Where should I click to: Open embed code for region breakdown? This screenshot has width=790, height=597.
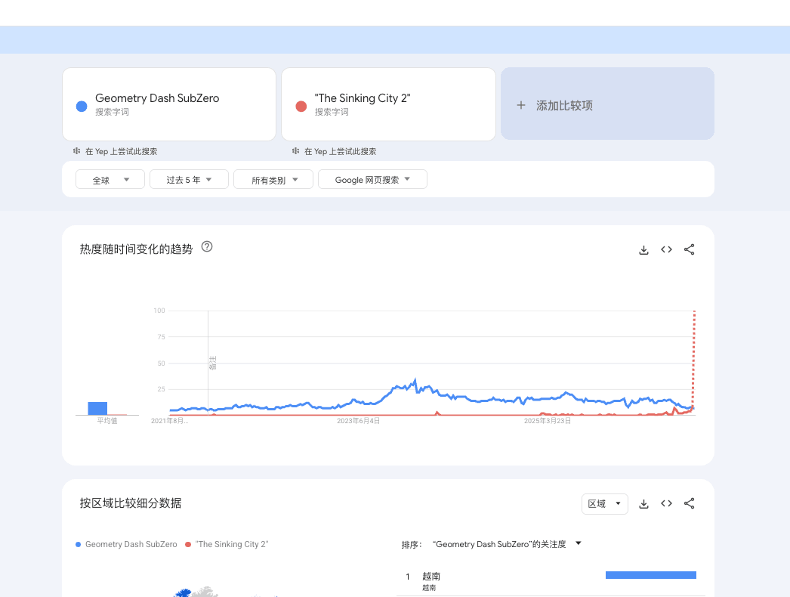[x=666, y=503]
